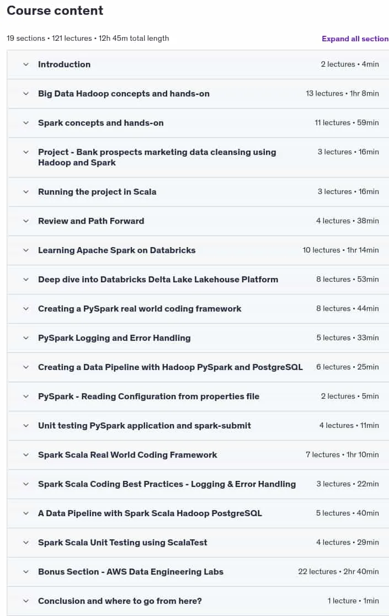Open A Data Pipeline with Spark Scala row
This screenshot has width=389, height=616.
[198, 513]
